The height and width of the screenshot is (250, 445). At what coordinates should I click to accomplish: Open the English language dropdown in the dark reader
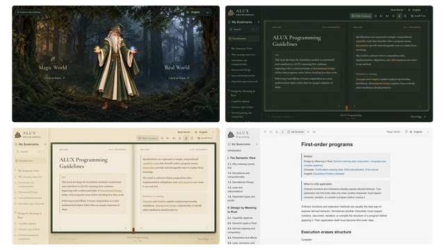point(418,10)
